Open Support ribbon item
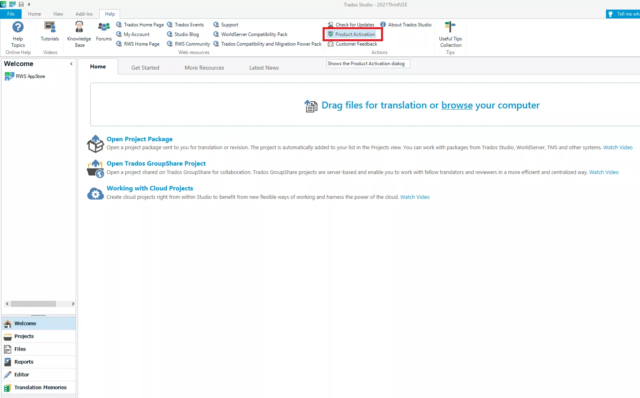Viewport: 640px width, 398px height. pos(226,25)
